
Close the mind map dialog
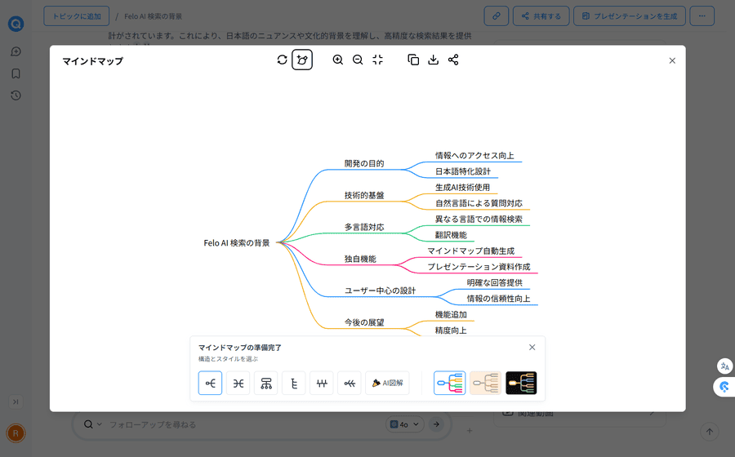click(672, 61)
